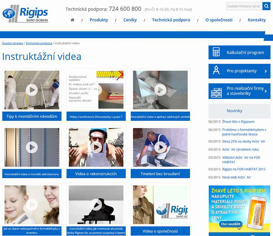Click the calculator icon for Kalkulační program

216,52
